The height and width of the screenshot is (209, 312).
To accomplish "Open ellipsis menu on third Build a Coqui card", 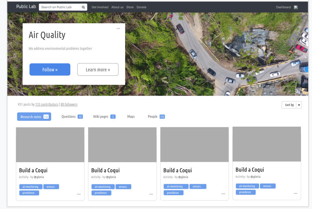I will 223,194.
